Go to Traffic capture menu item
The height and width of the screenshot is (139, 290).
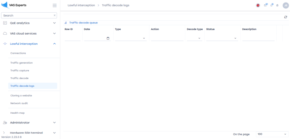click(20, 70)
